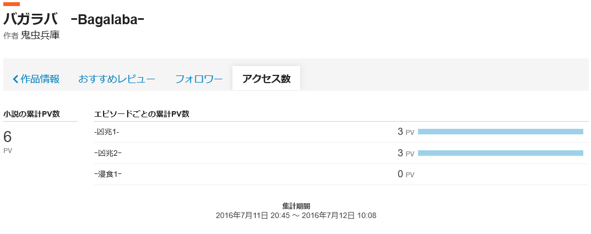Image resolution: width=591 pixels, height=234 pixels.
Task: Click the 3 PV value for -凶兆1-
Action: pyautogui.click(x=405, y=132)
